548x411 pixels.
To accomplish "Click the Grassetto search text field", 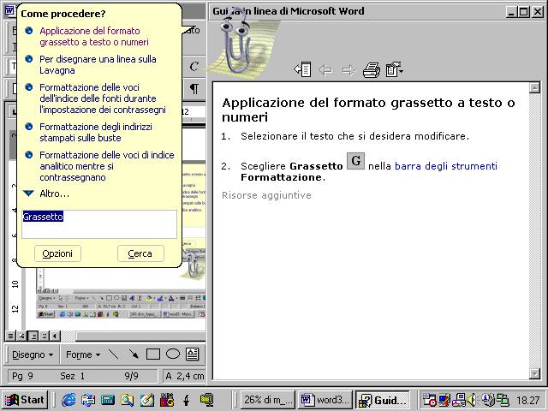I will [x=99, y=224].
